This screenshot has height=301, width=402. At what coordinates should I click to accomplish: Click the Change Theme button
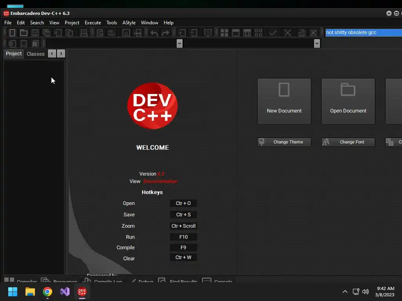tap(284, 142)
